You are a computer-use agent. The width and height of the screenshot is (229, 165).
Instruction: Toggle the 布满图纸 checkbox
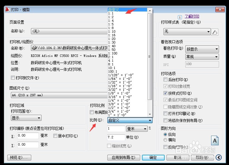click(92, 112)
